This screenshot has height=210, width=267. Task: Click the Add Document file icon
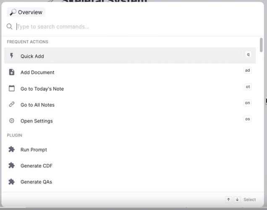12,72
